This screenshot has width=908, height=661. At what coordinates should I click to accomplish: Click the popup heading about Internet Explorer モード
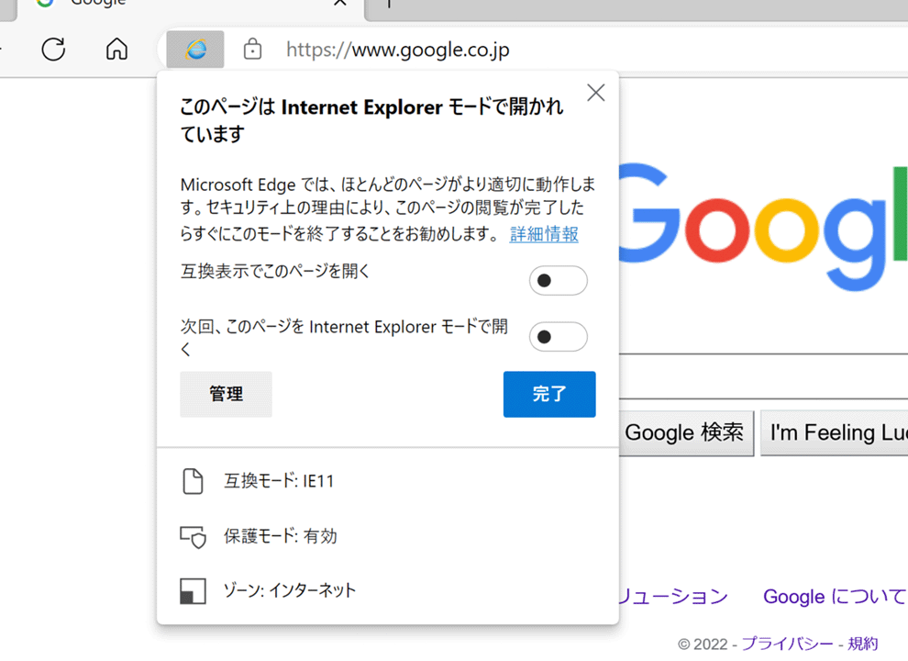click(371, 120)
